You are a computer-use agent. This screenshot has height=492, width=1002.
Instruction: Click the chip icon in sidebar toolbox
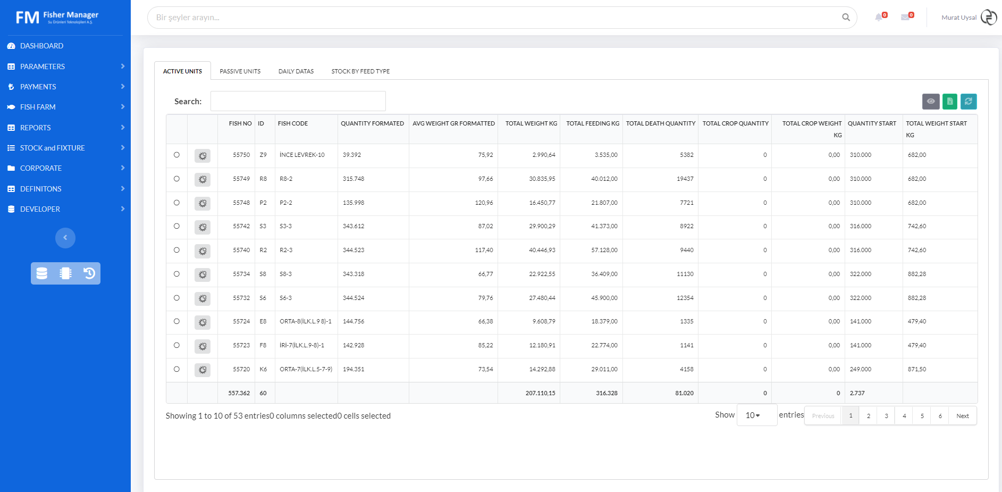pos(65,273)
